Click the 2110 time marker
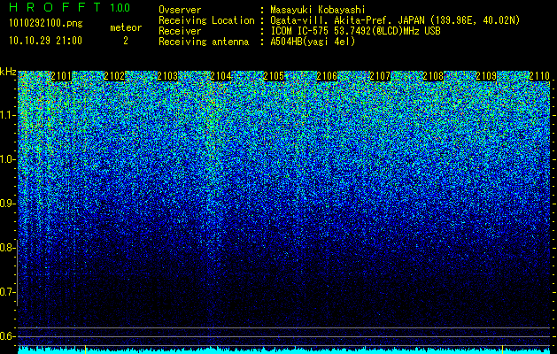Viewport: 557px width, 354px height. click(539, 76)
